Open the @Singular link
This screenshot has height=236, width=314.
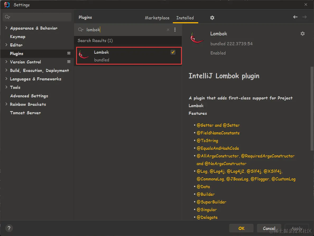(x=206, y=210)
